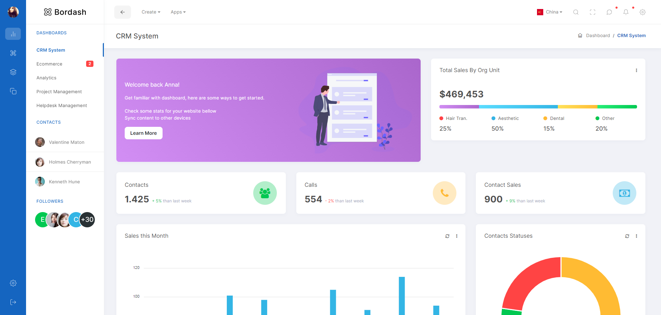Open the notifications bell
Viewport: 661px width, 315px height.
626,12
